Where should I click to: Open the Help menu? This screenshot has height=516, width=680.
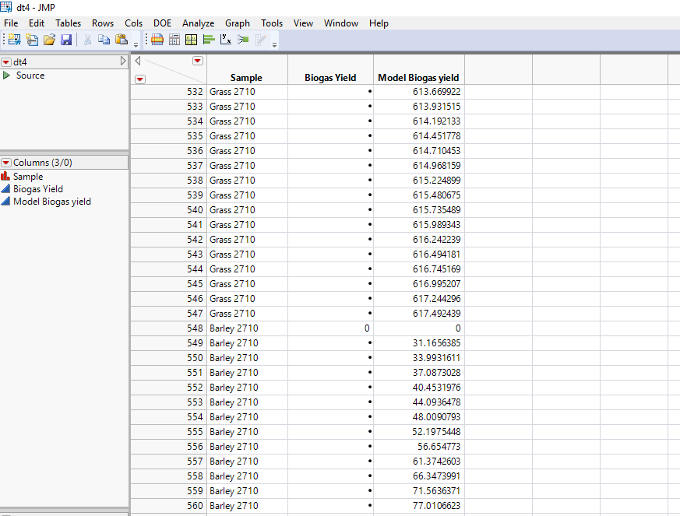point(379,23)
